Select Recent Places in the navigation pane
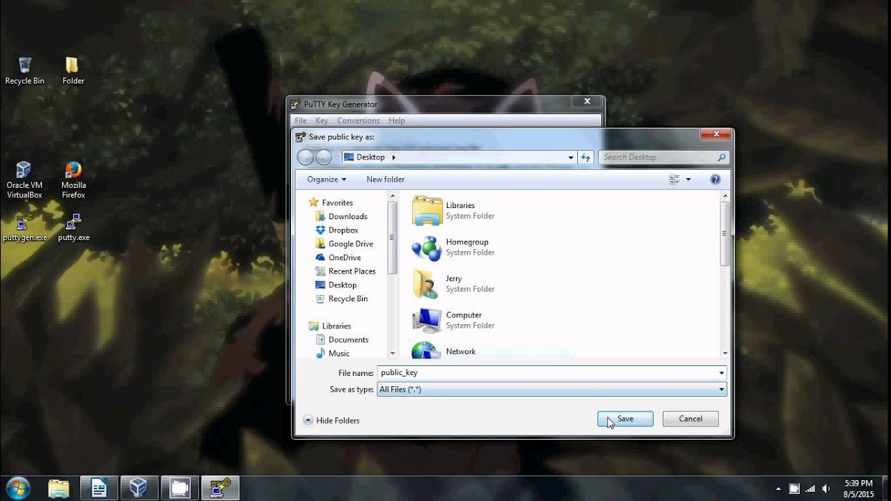Viewport: 891px width, 501px height. tap(345, 271)
